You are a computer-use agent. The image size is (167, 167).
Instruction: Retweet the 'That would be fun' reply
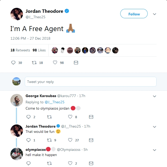49,140
